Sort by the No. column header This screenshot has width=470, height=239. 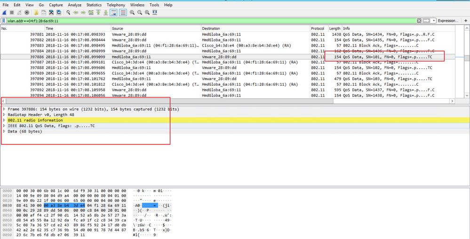(23, 29)
